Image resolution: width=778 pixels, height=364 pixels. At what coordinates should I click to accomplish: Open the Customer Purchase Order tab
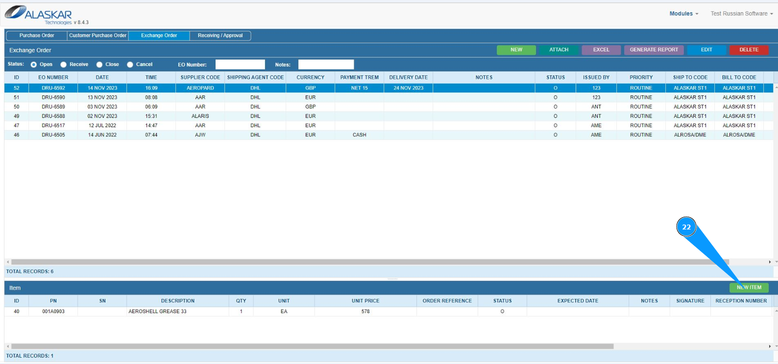[97, 36]
